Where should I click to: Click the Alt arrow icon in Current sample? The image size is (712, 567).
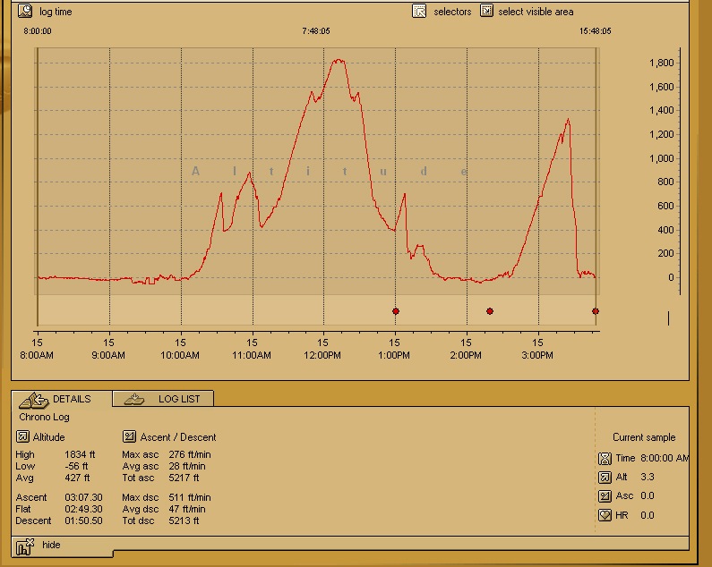605,478
